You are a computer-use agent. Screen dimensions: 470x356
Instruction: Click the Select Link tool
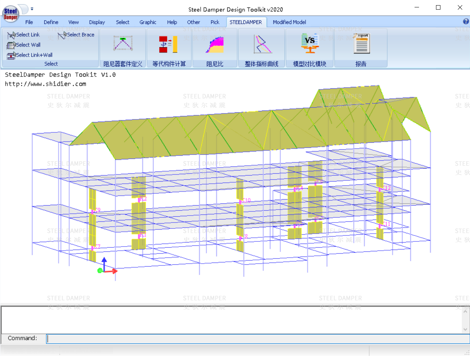tap(23, 35)
